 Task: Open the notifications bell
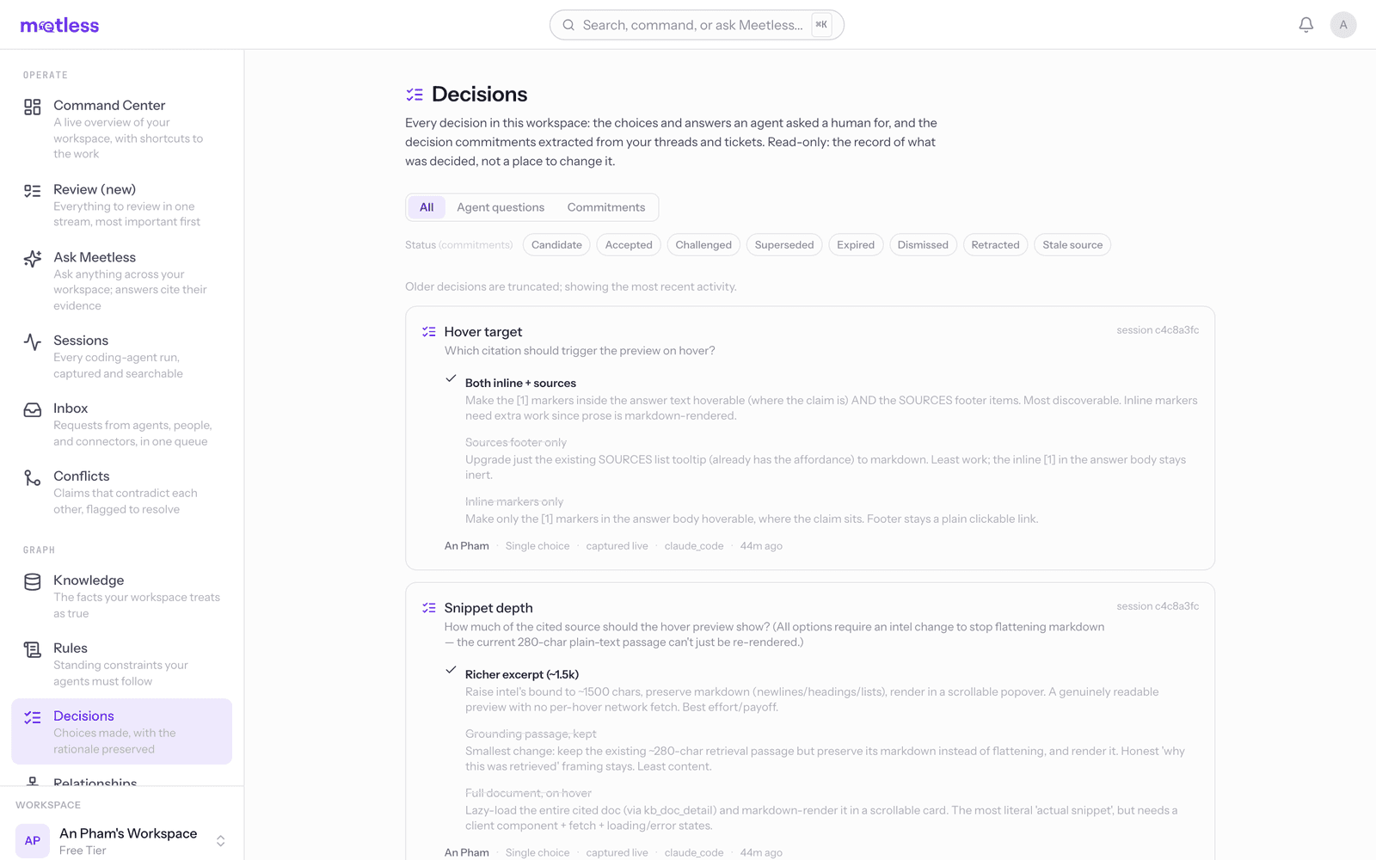coord(1305,25)
